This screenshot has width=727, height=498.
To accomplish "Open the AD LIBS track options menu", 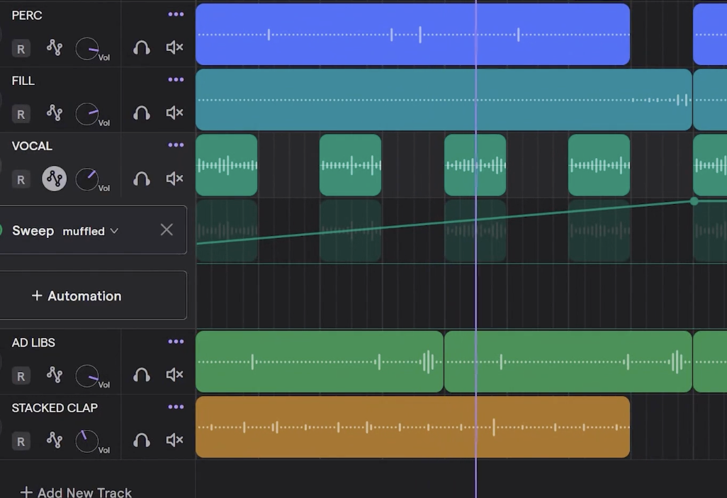I will click(176, 341).
